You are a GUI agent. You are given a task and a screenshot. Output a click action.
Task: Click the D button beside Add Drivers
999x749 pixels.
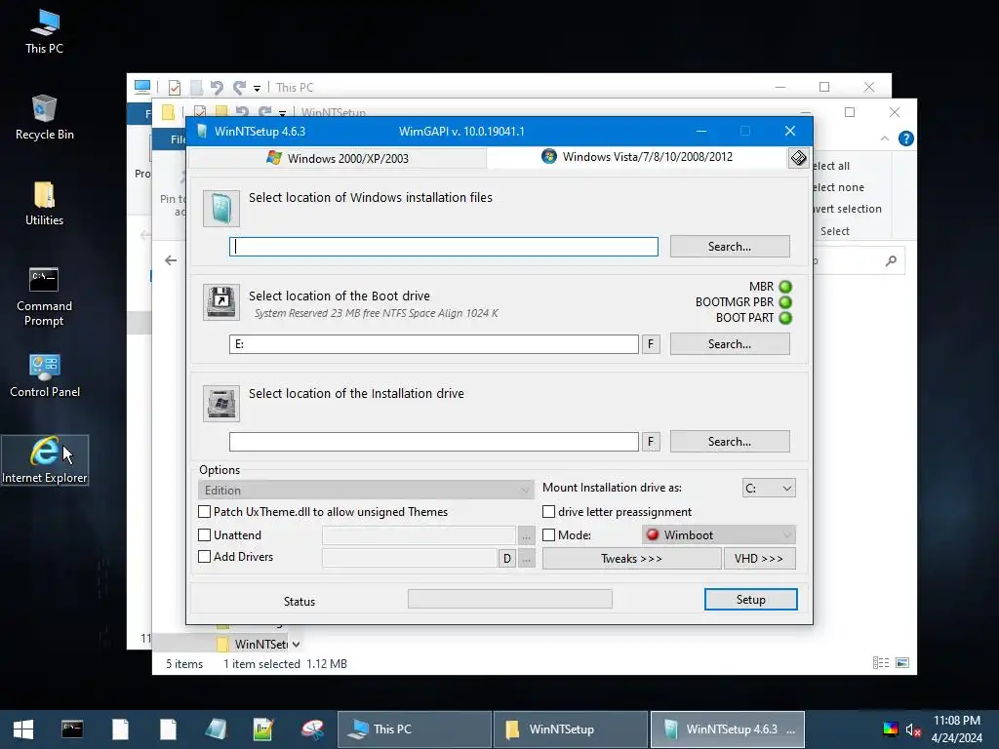coord(507,559)
